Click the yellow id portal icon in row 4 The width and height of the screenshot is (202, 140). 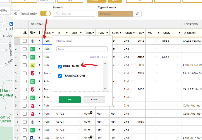coord(33,65)
